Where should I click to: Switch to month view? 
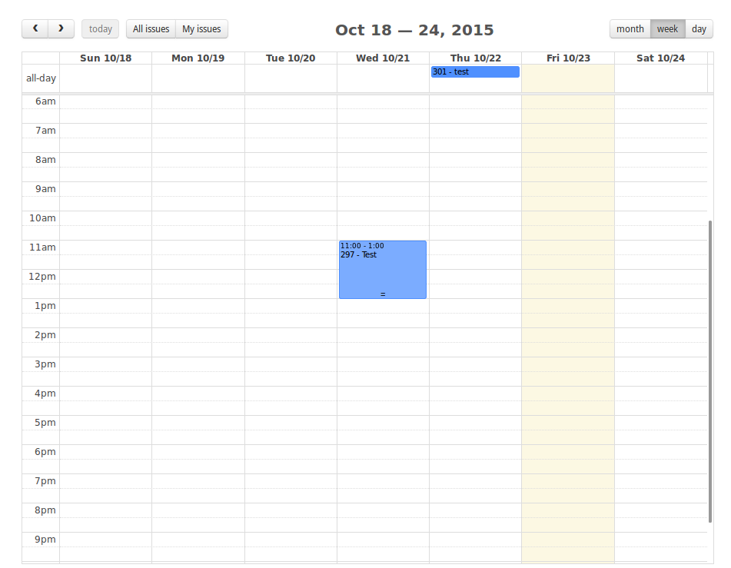[x=630, y=29]
